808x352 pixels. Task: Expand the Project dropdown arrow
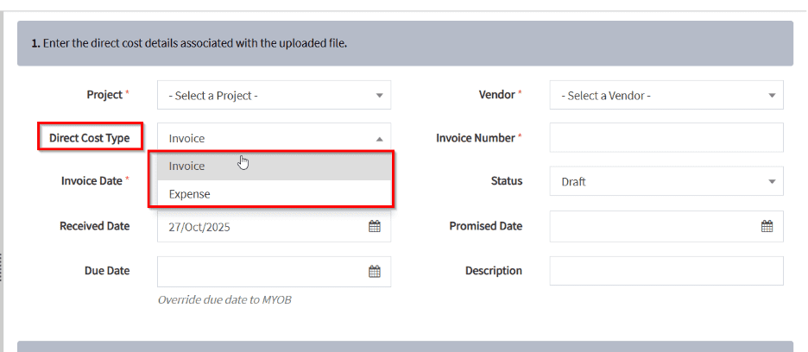pos(379,96)
